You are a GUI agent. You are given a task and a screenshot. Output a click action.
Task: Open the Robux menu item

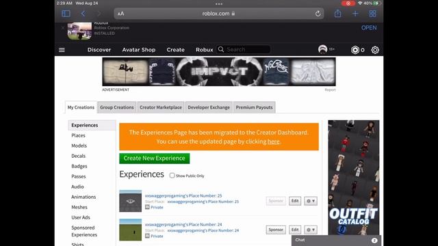coord(204,50)
